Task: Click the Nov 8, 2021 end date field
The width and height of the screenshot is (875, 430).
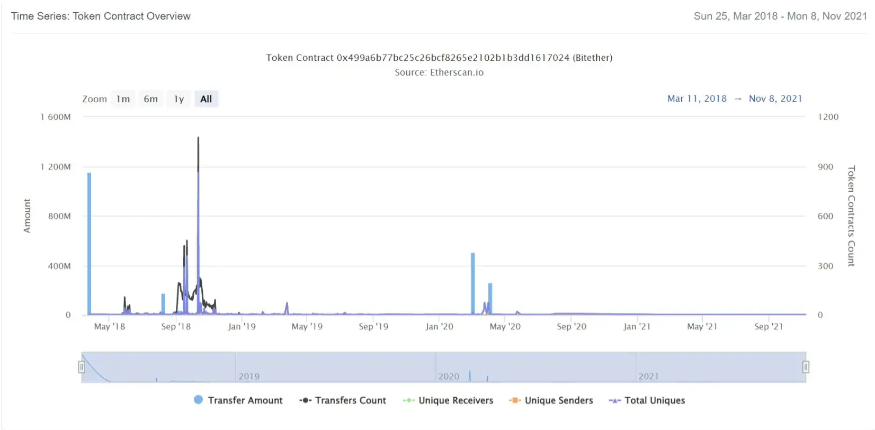Action: pyautogui.click(x=775, y=98)
